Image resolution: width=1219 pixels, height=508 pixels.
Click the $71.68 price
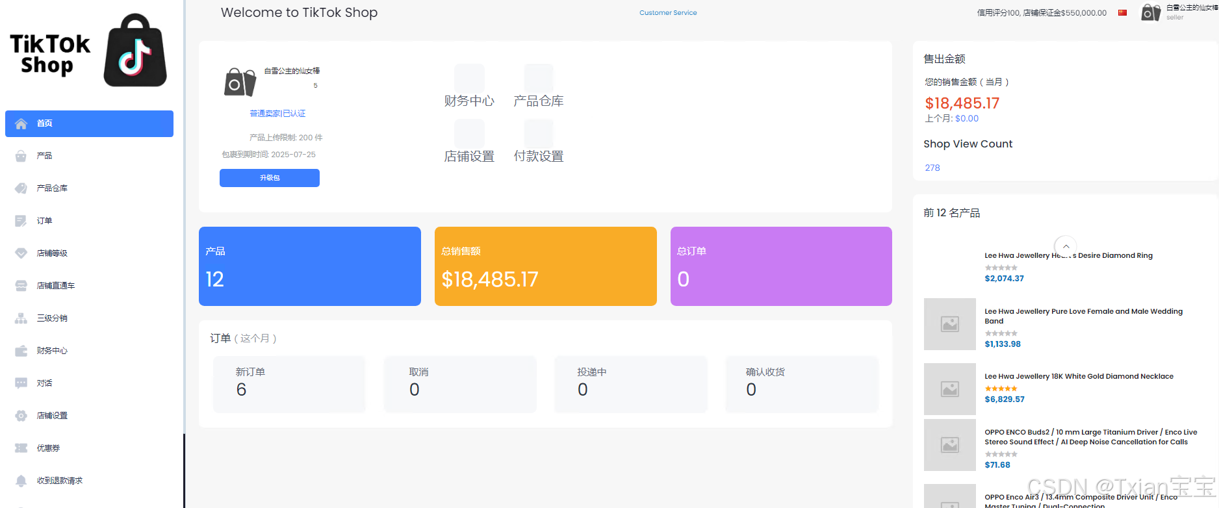pyautogui.click(x=997, y=465)
